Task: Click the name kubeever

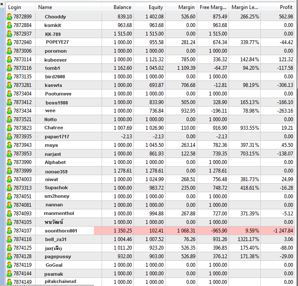Action: (x=55, y=60)
